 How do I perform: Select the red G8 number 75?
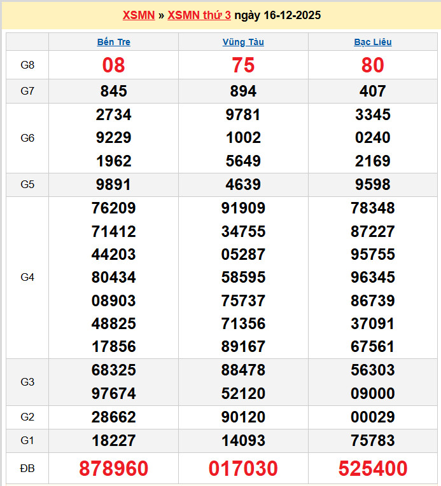click(243, 65)
